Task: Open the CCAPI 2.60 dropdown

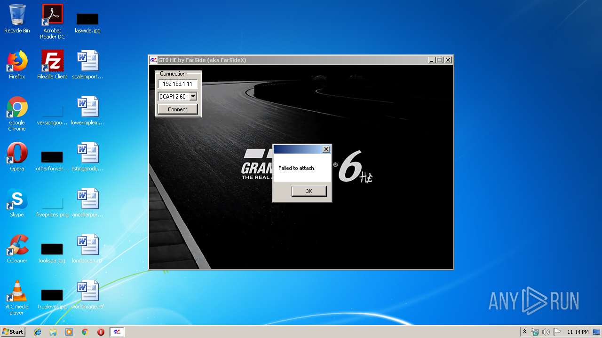Action: pos(193,96)
